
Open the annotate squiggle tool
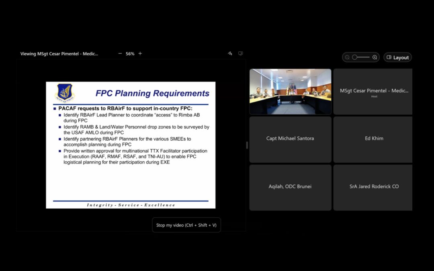(x=230, y=53)
